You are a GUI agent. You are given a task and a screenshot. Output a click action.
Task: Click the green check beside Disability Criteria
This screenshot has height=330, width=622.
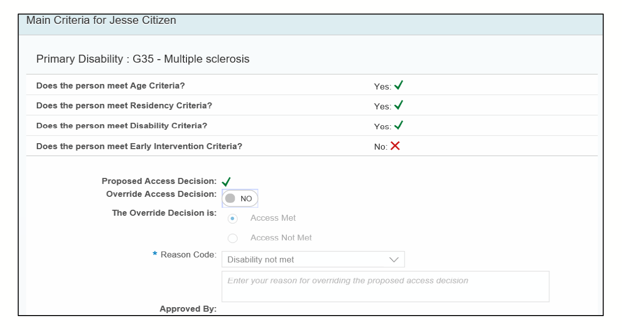click(398, 126)
